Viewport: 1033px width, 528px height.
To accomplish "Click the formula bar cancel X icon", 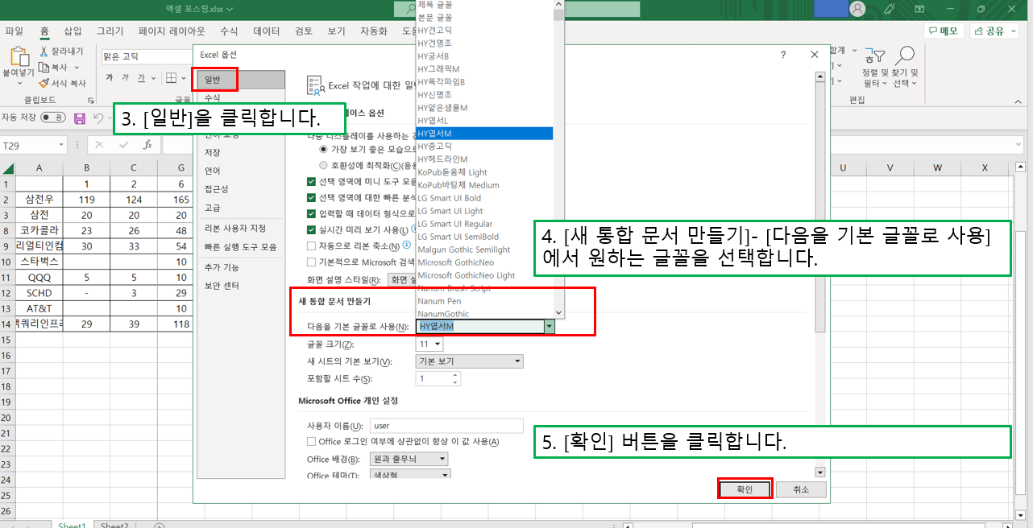I will (99, 145).
